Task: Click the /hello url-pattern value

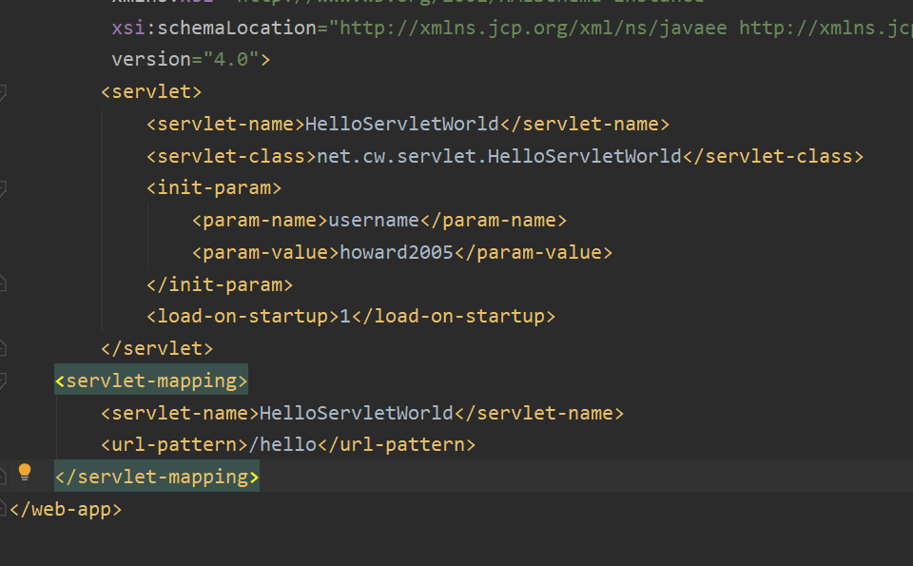Action: tap(283, 444)
